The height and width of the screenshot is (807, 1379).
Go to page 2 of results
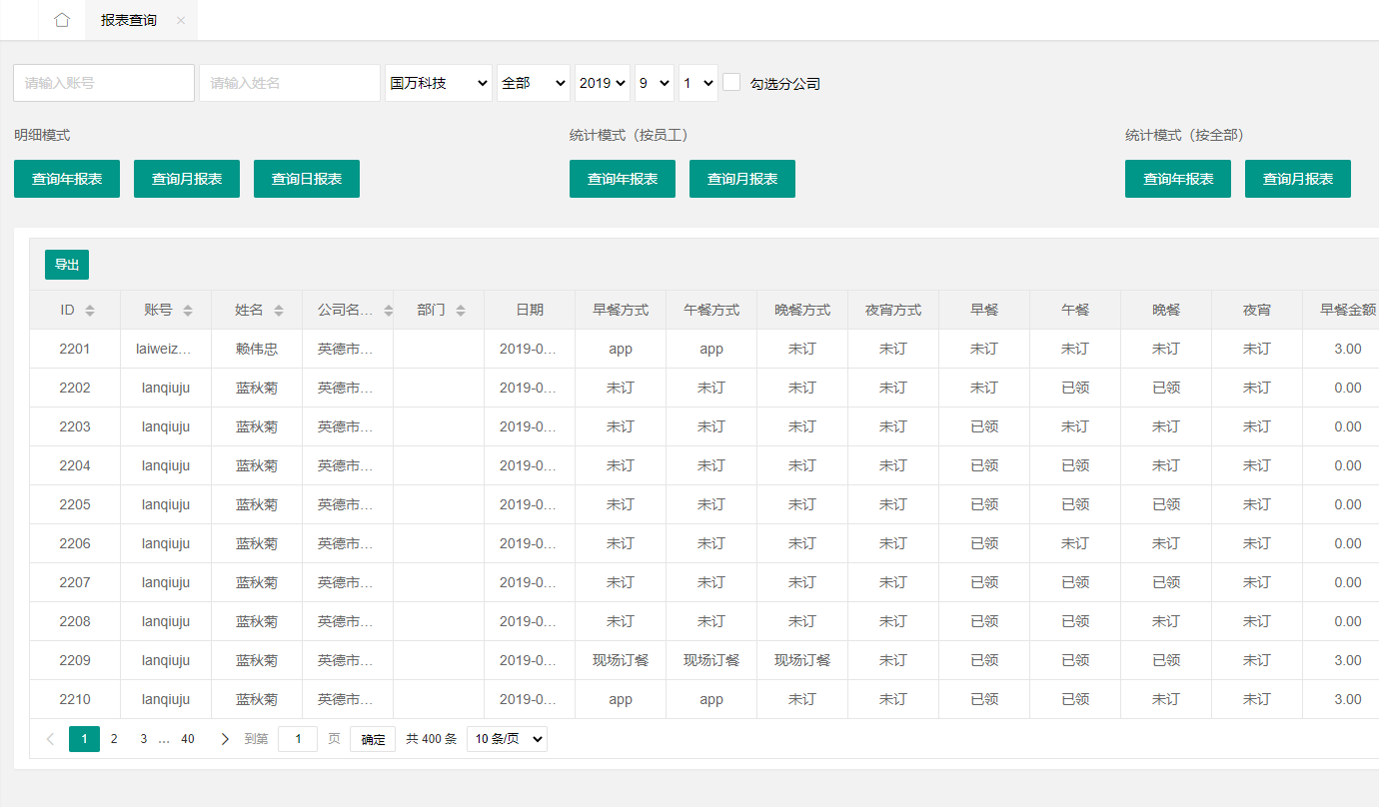coord(114,739)
